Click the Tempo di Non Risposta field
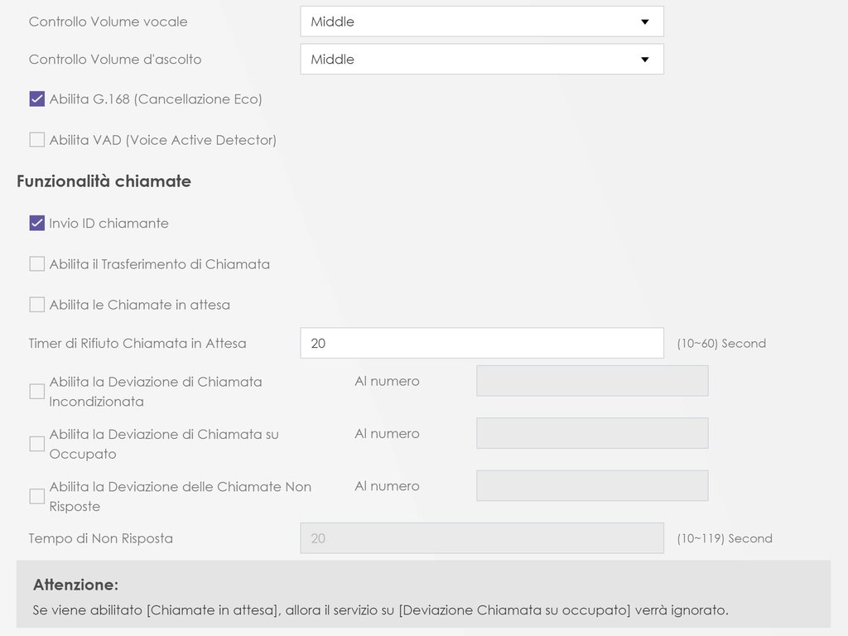The height and width of the screenshot is (636, 848). click(481, 538)
